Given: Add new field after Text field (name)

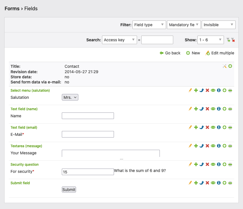Looking at the screenshot, I should click(224, 109).
